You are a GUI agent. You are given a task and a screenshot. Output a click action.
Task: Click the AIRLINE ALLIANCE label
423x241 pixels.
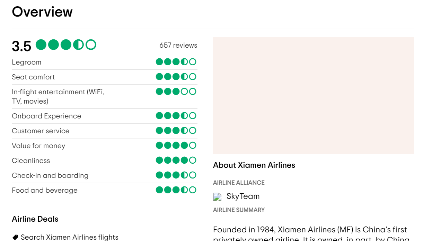click(x=239, y=183)
